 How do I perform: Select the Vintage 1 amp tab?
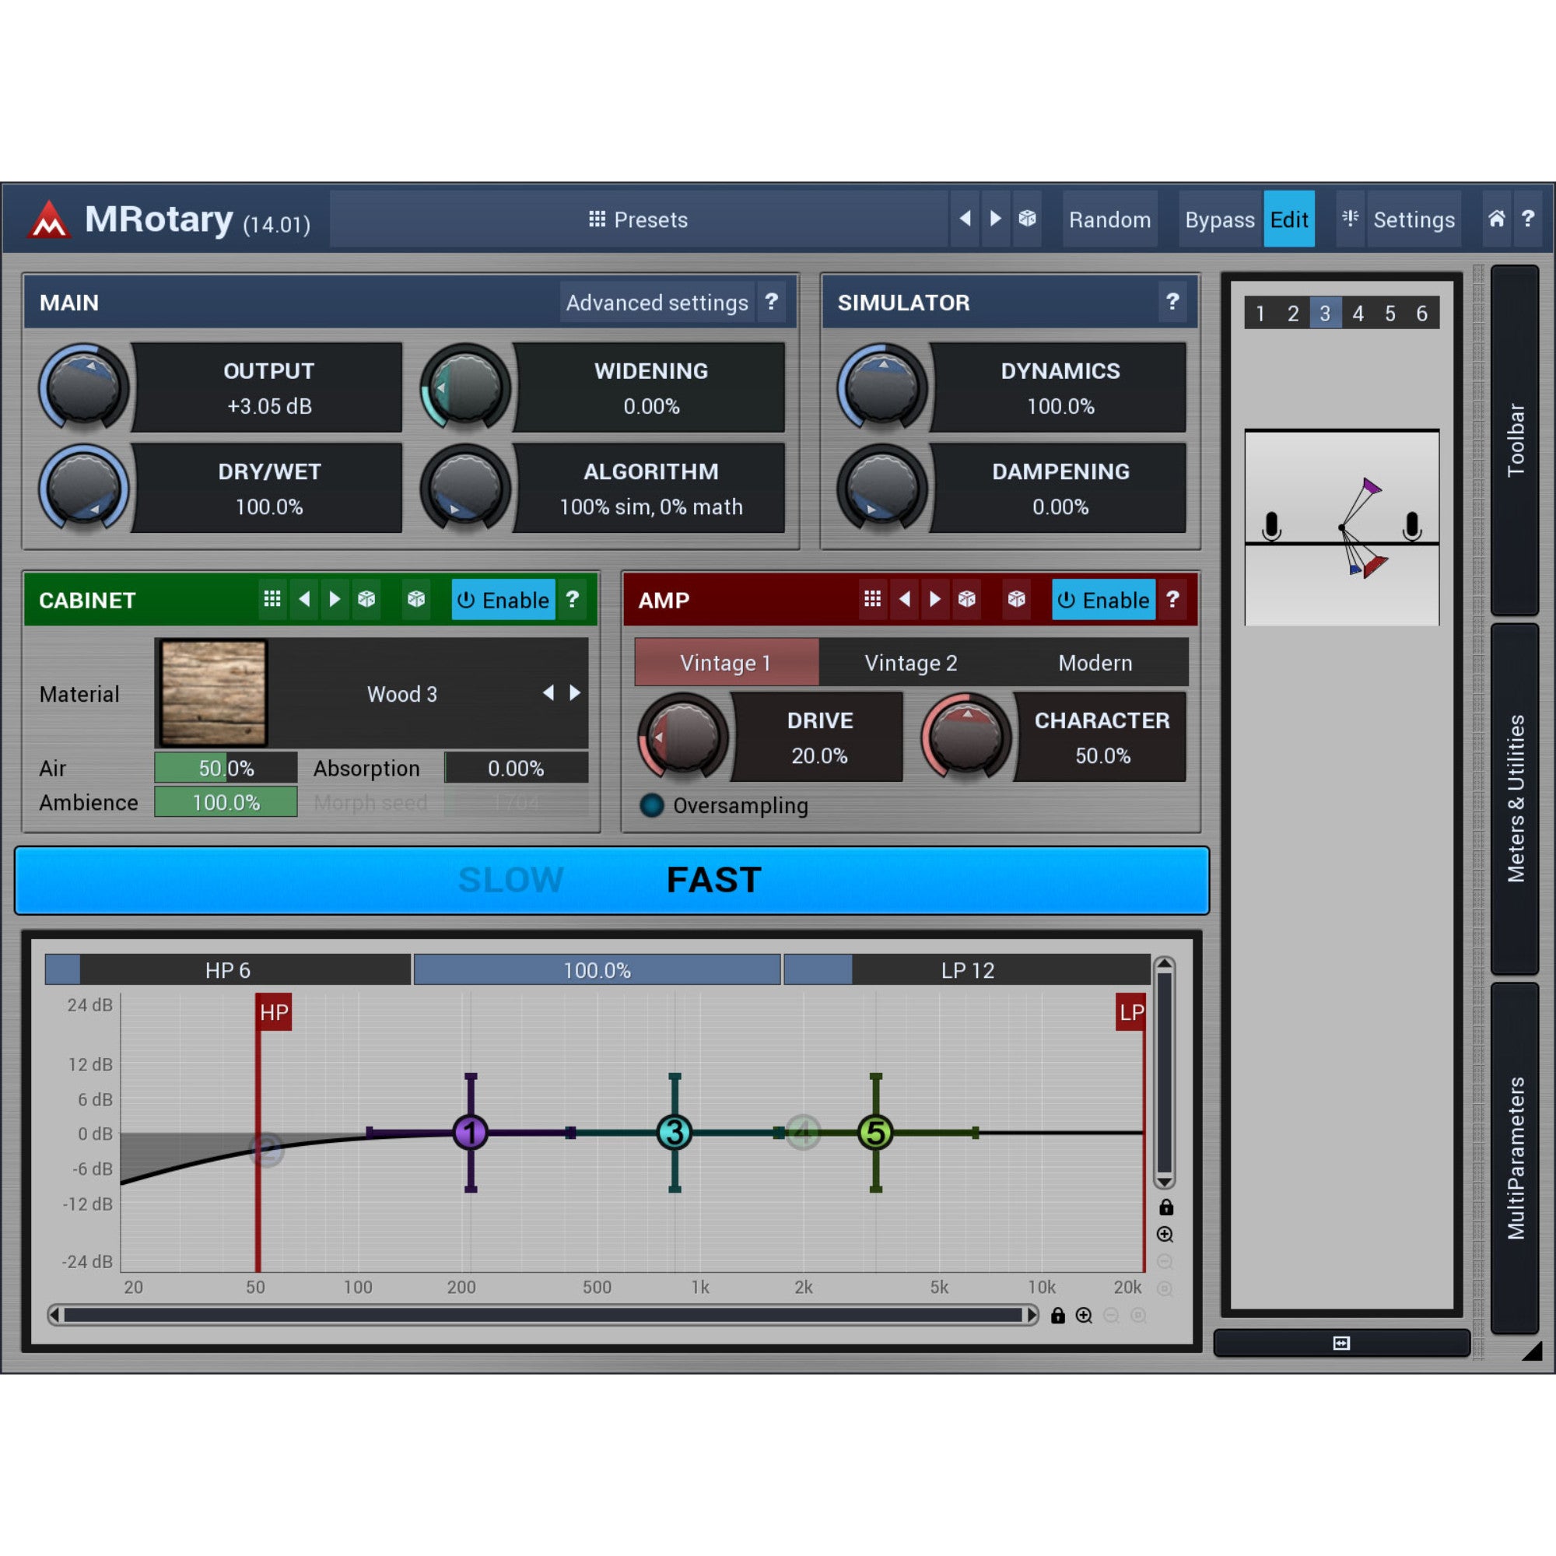726,662
